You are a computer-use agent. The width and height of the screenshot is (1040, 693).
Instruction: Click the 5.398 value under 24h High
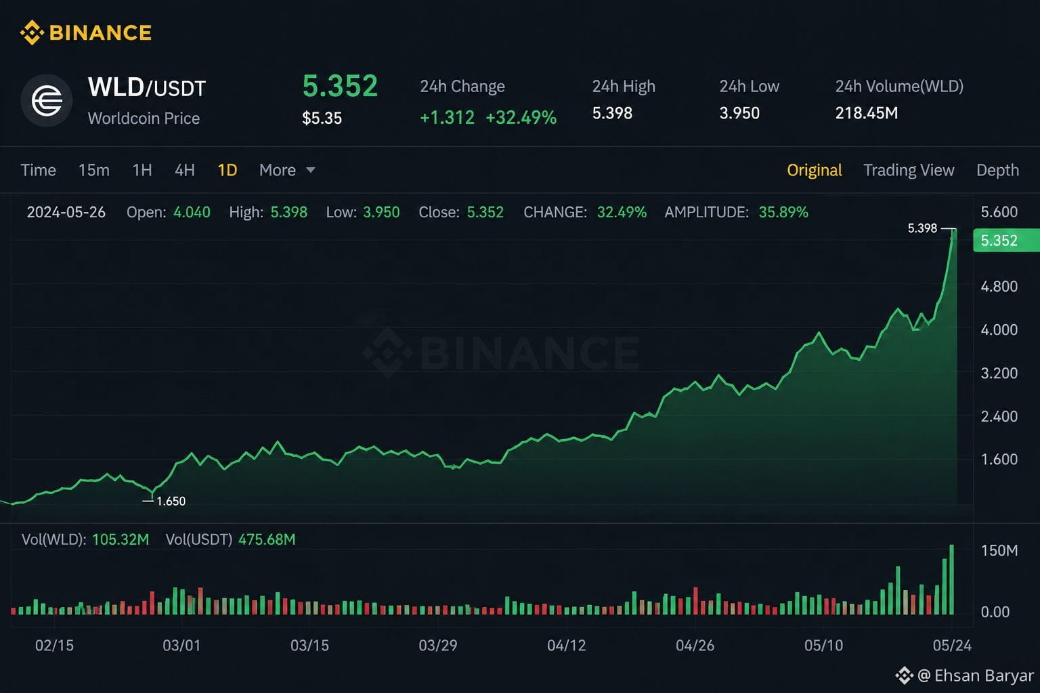coord(612,113)
